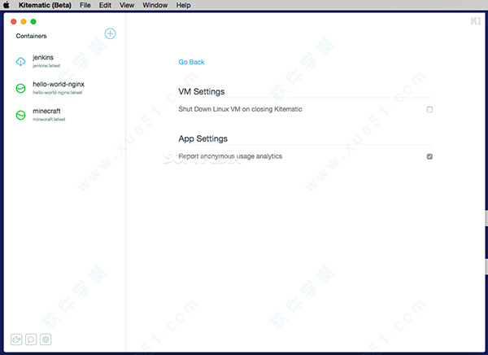This screenshot has height=355, width=488.
Task: Minimize window with the yellow button
Action: tap(24, 21)
